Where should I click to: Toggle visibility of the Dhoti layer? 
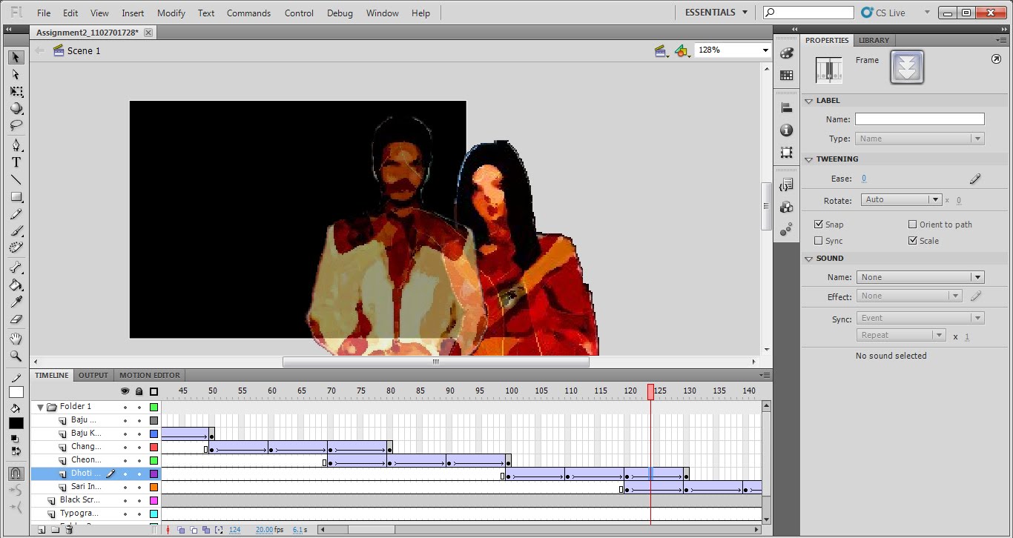(x=125, y=474)
